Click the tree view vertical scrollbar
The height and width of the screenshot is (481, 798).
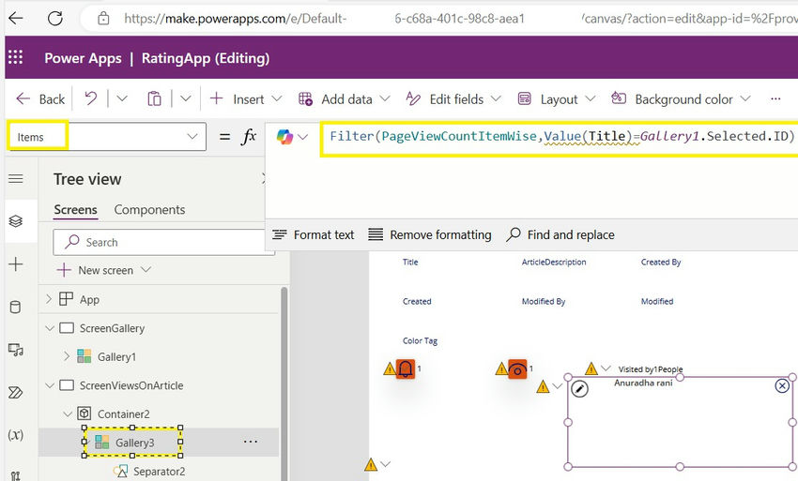pos(284,383)
